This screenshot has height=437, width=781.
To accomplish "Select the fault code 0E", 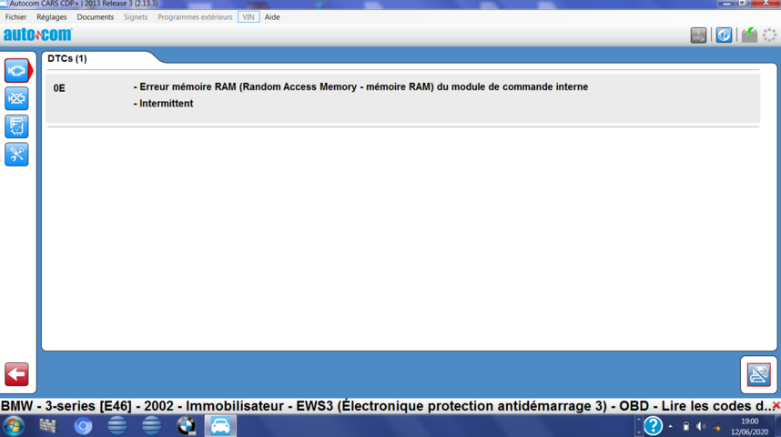I will tap(59, 88).
